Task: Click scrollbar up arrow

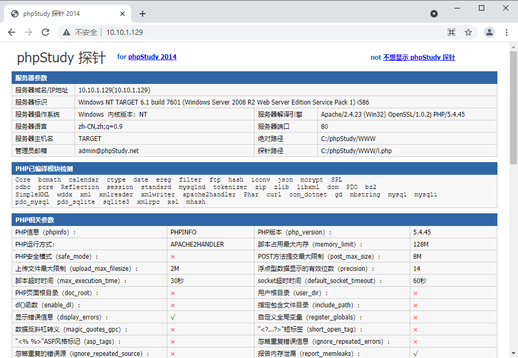Action: pos(513,46)
